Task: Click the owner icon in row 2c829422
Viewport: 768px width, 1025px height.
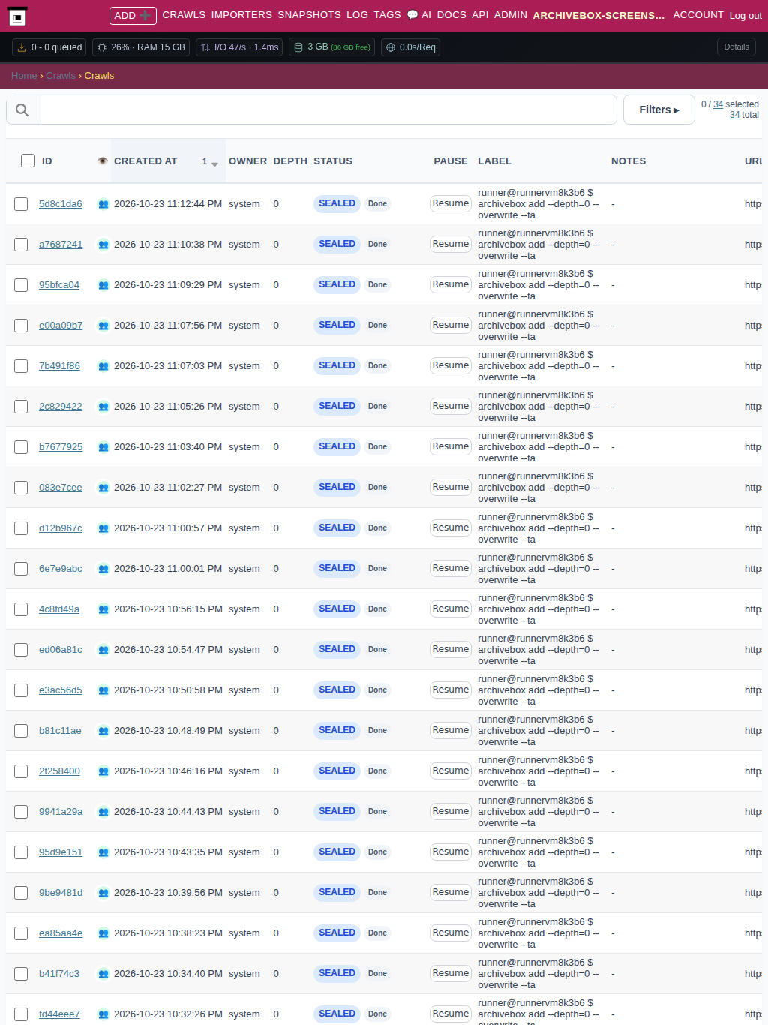Action: point(103,407)
